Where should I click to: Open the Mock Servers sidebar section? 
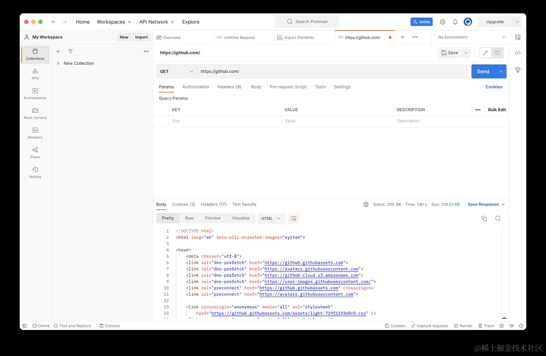click(x=35, y=114)
